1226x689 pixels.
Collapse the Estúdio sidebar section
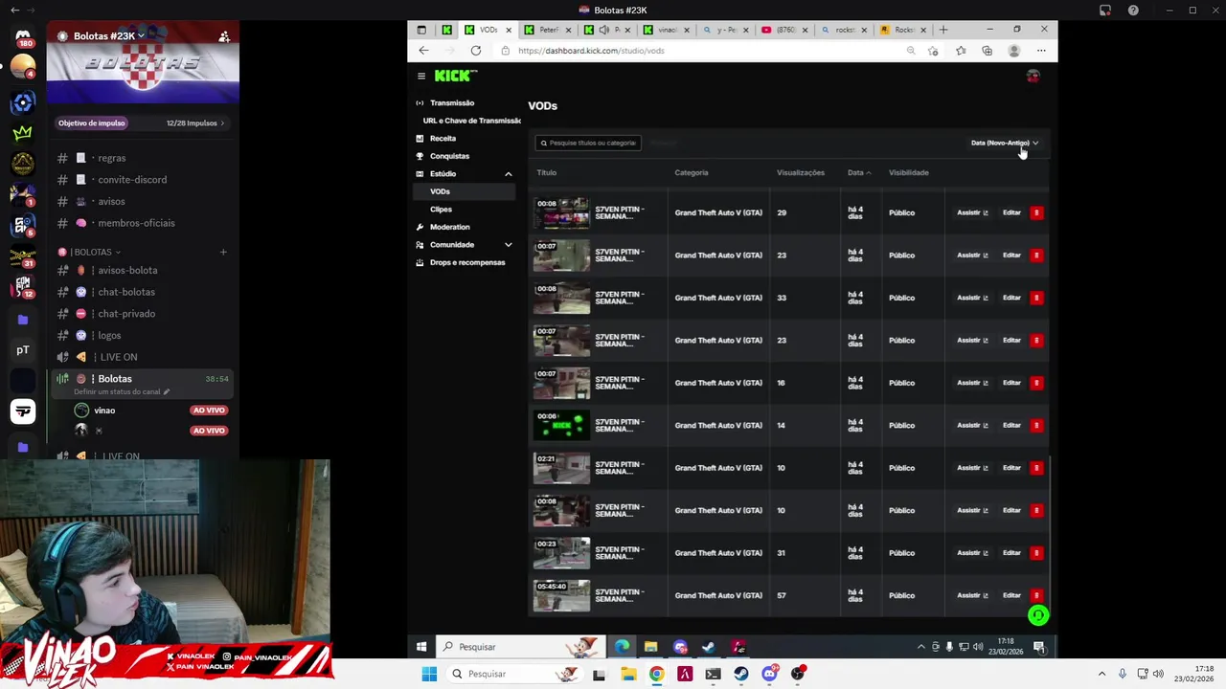click(509, 173)
